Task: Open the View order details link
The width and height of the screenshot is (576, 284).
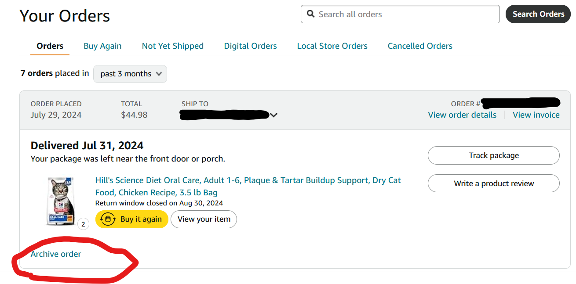Action: pos(462,115)
